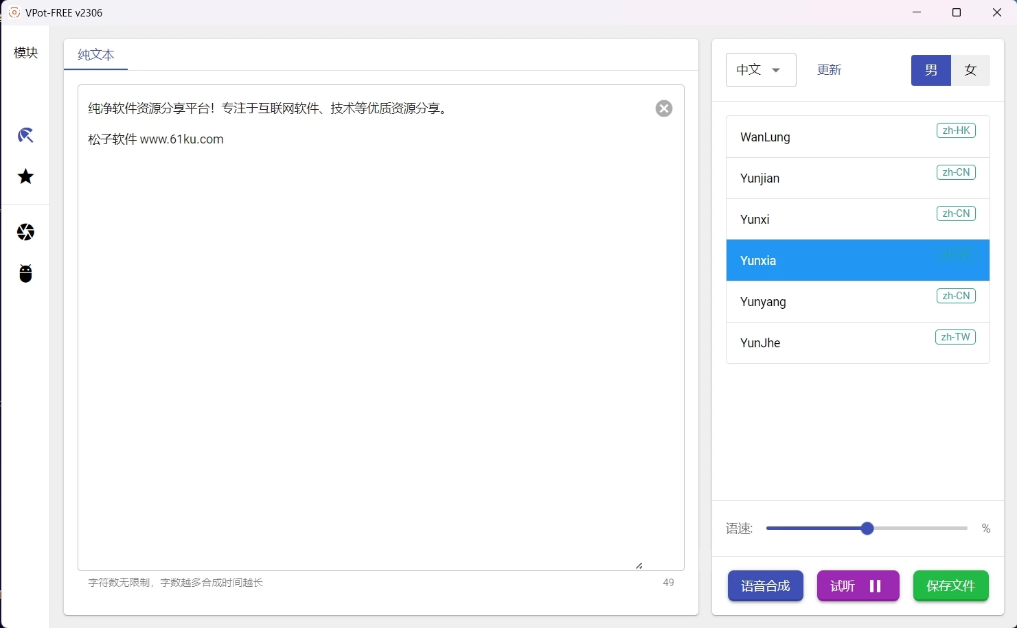This screenshot has width=1017, height=628.
Task: Click the character count 49
Action: coord(668,582)
